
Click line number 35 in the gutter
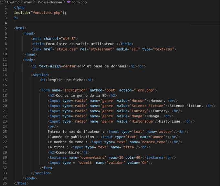tap(5, 183)
